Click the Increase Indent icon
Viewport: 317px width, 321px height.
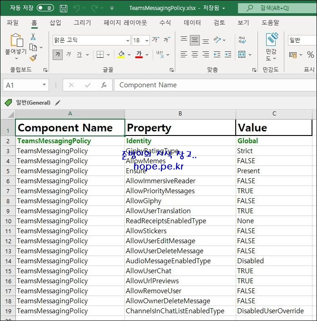tap(228, 55)
